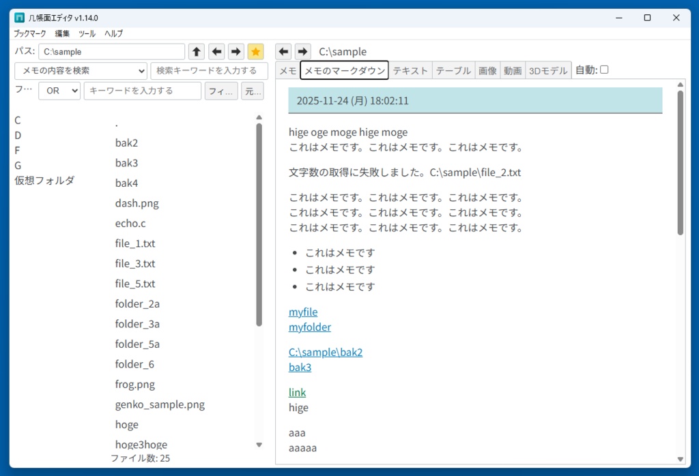Select dash.png in the file list
Screen dimensions: 699x476
click(137, 203)
